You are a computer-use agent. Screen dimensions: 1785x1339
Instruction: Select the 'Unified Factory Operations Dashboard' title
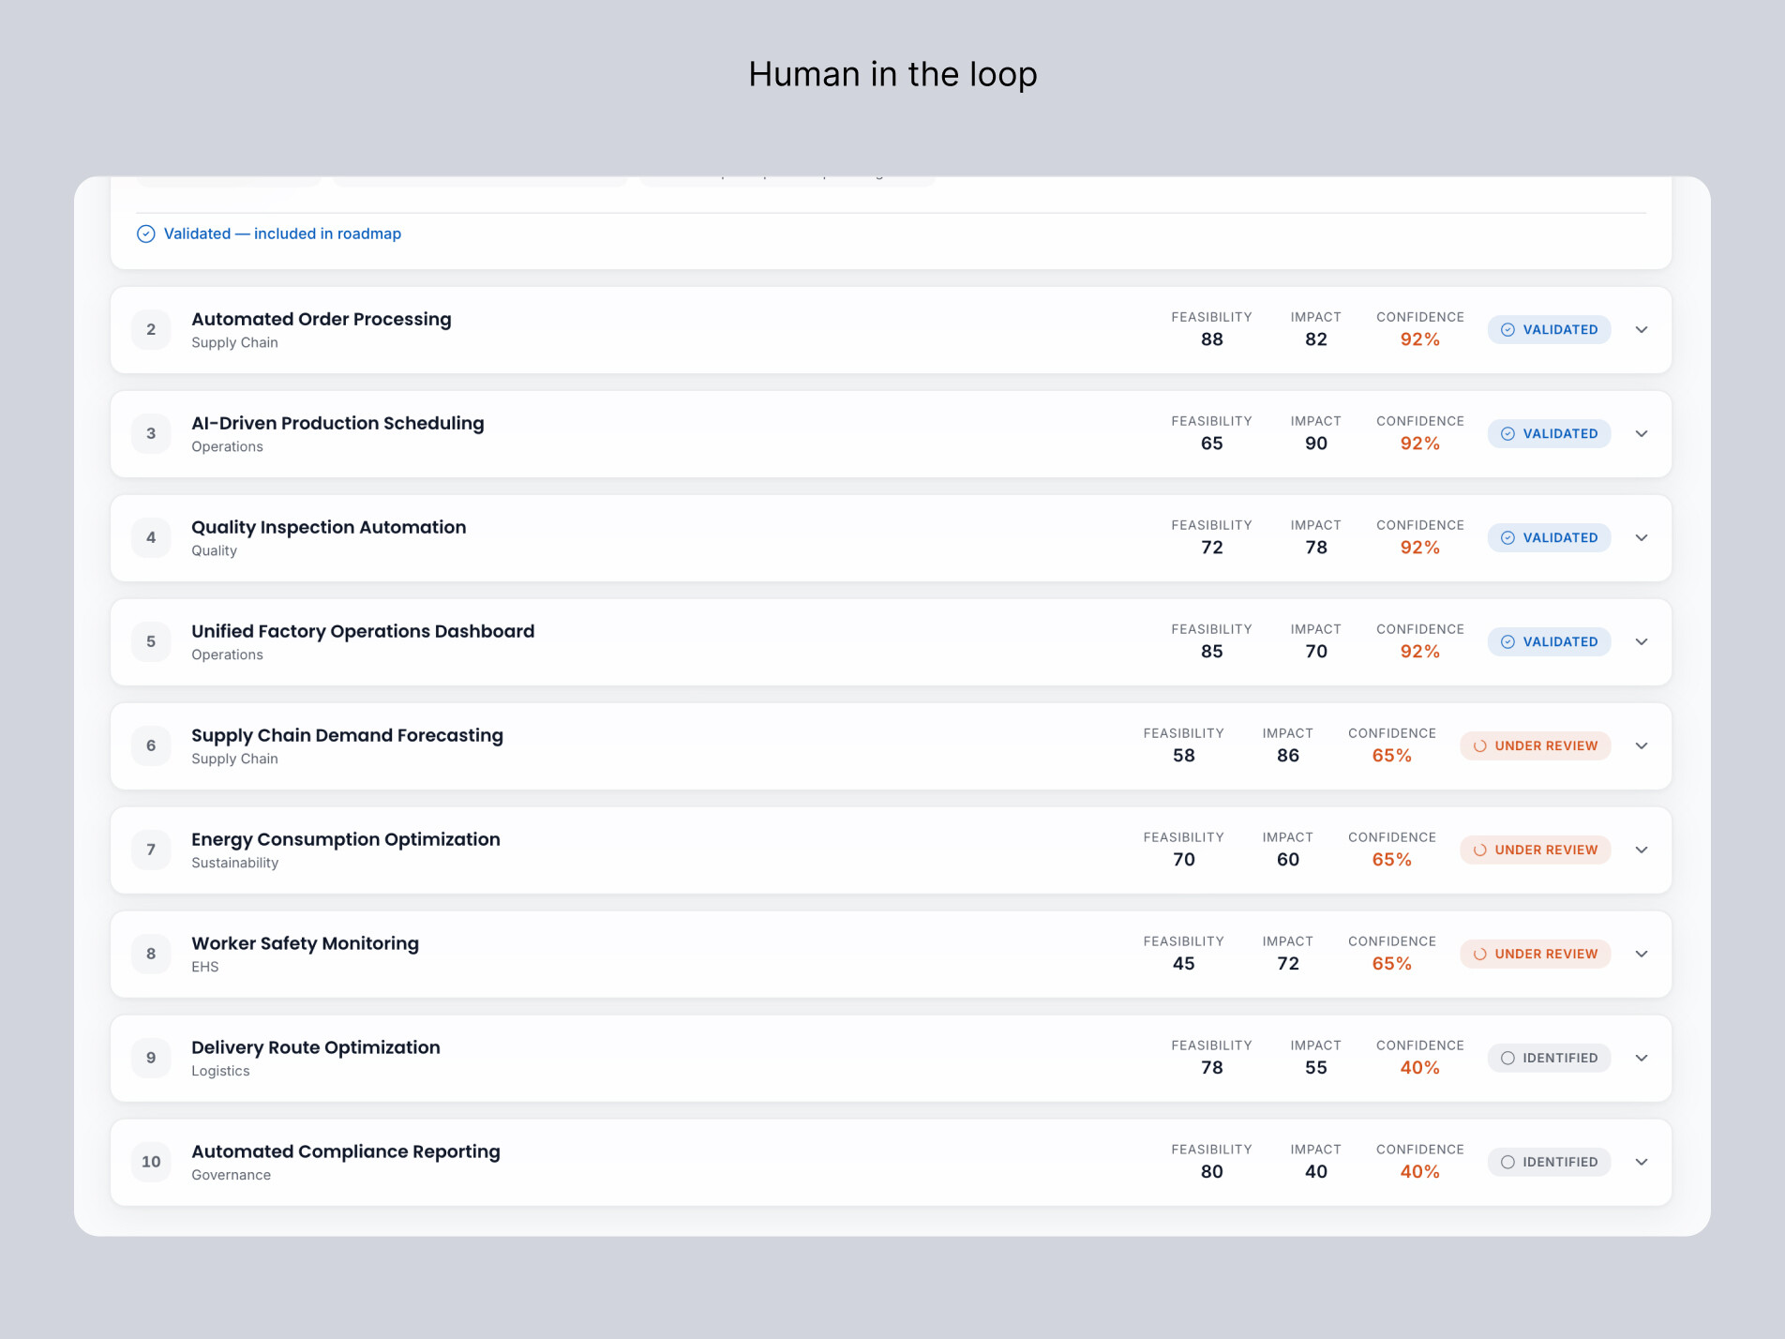tap(363, 632)
